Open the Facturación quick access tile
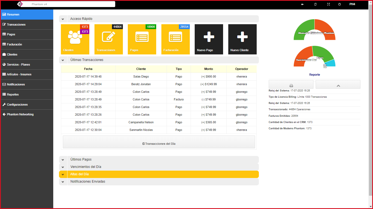 175,39
